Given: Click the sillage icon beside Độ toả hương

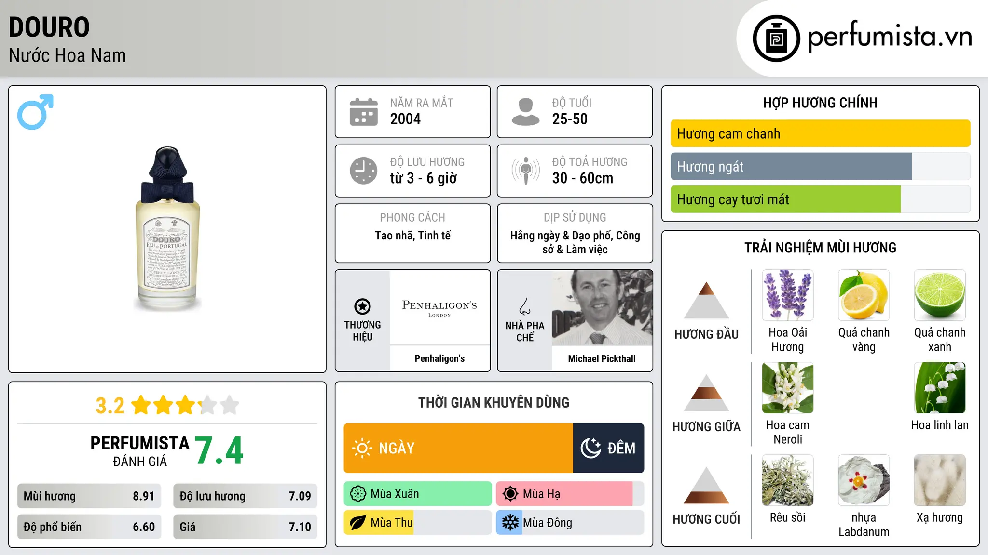Looking at the screenshot, I should pos(526,171).
